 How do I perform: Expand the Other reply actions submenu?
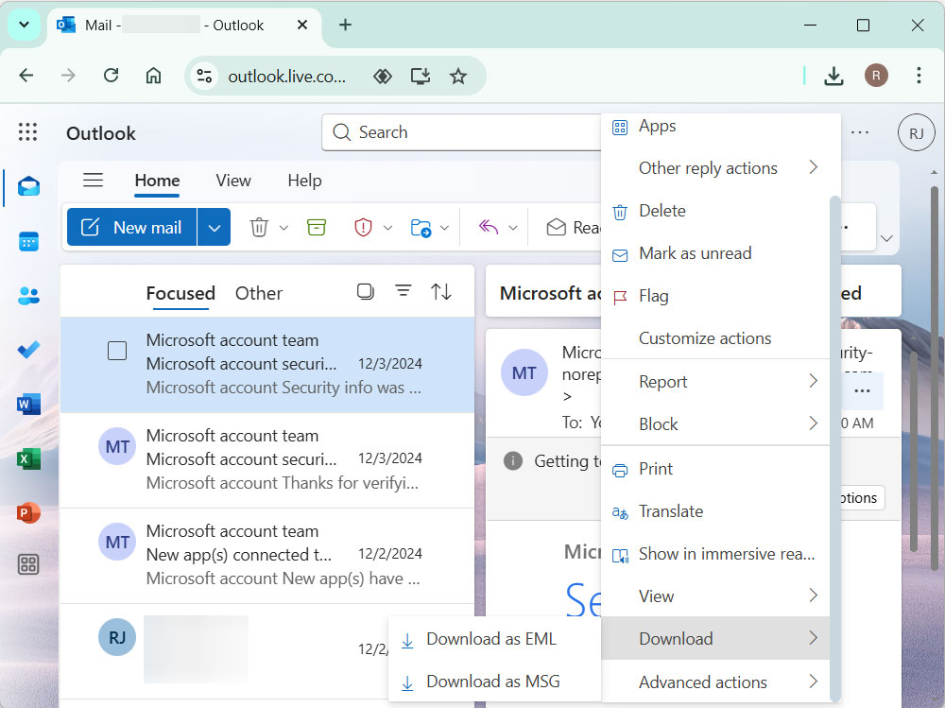pyautogui.click(x=707, y=167)
